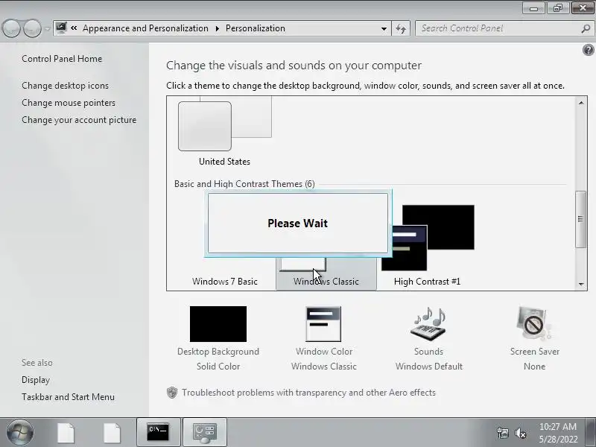Expand the double chevron at breadcrumb start
596x447 pixels.
pos(74,28)
